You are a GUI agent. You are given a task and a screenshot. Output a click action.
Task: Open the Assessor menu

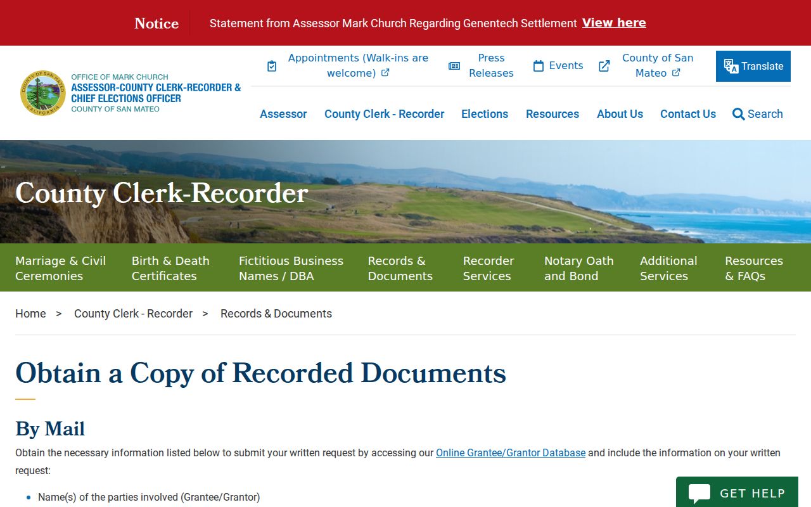(x=283, y=114)
